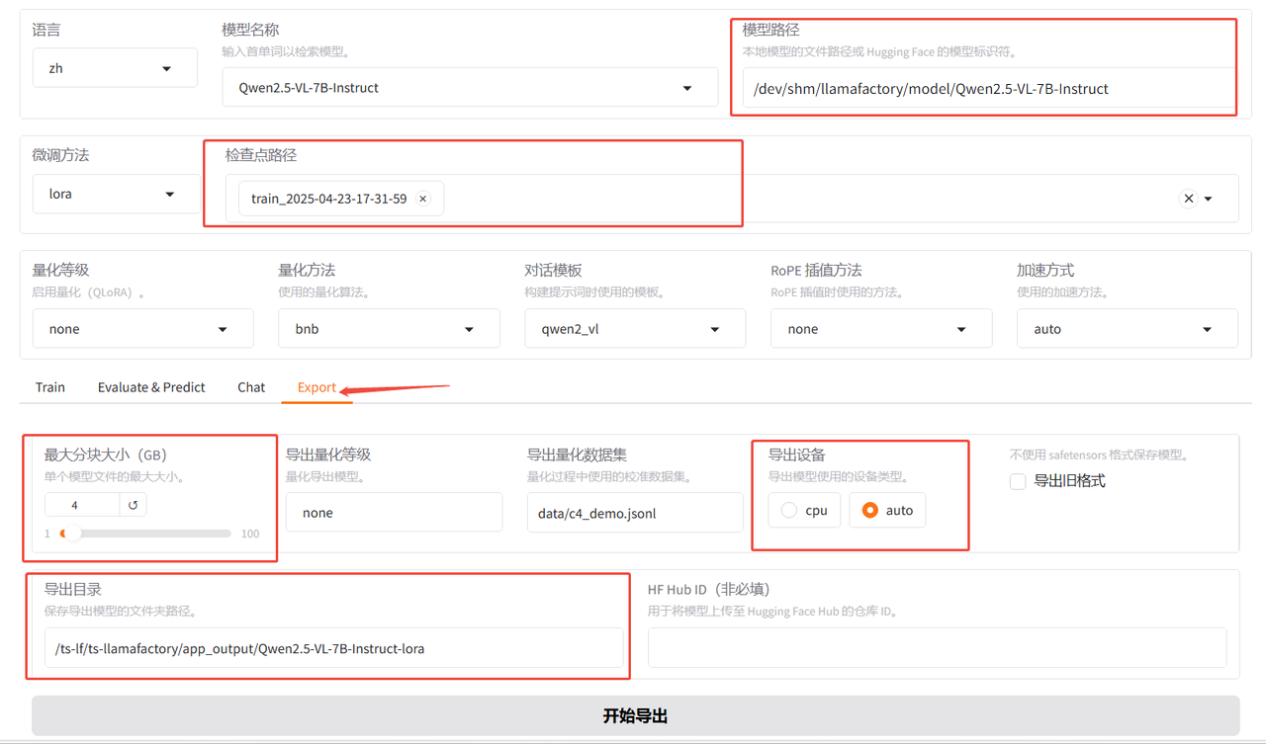The height and width of the screenshot is (744, 1266).
Task: Expand the checkpoint path dropdown arrow
Action: pos(1209,199)
